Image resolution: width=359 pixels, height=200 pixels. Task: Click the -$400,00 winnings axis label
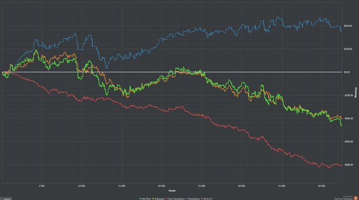pos(348,119)
